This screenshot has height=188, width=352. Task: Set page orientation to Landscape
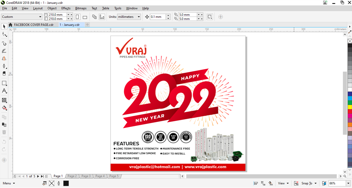tap(85, 17)
